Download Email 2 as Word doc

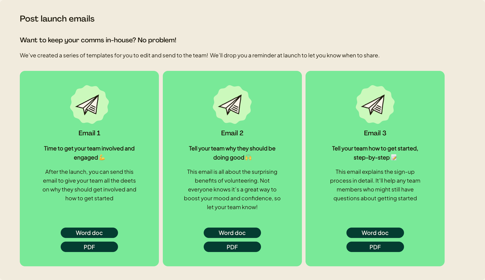[x=232, y=233]
